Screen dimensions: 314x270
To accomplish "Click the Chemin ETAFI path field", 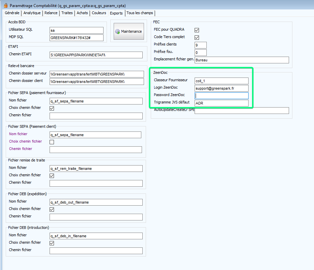I will 96,55.
